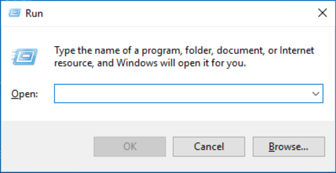Click the "Open:" label
Viewport: 336px width, 173px height.
(x=24, y=94)
